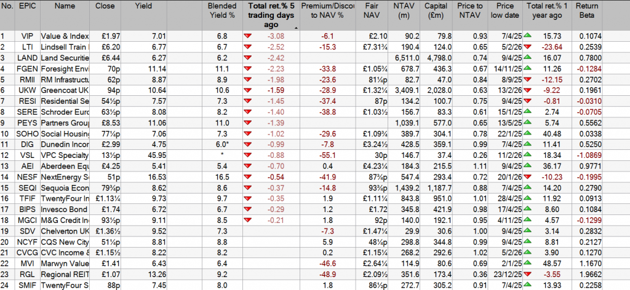
Task: Click sort arrow in Total ret.% 5 trading days header
Action: [x=296, y=28]
